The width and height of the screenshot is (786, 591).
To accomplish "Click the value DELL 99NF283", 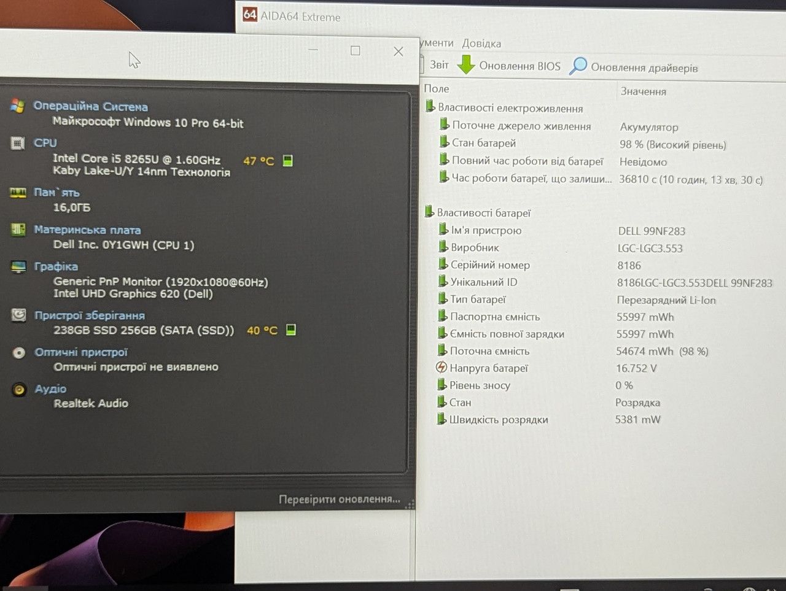I will pyautogui.click(x=652, y=231).
